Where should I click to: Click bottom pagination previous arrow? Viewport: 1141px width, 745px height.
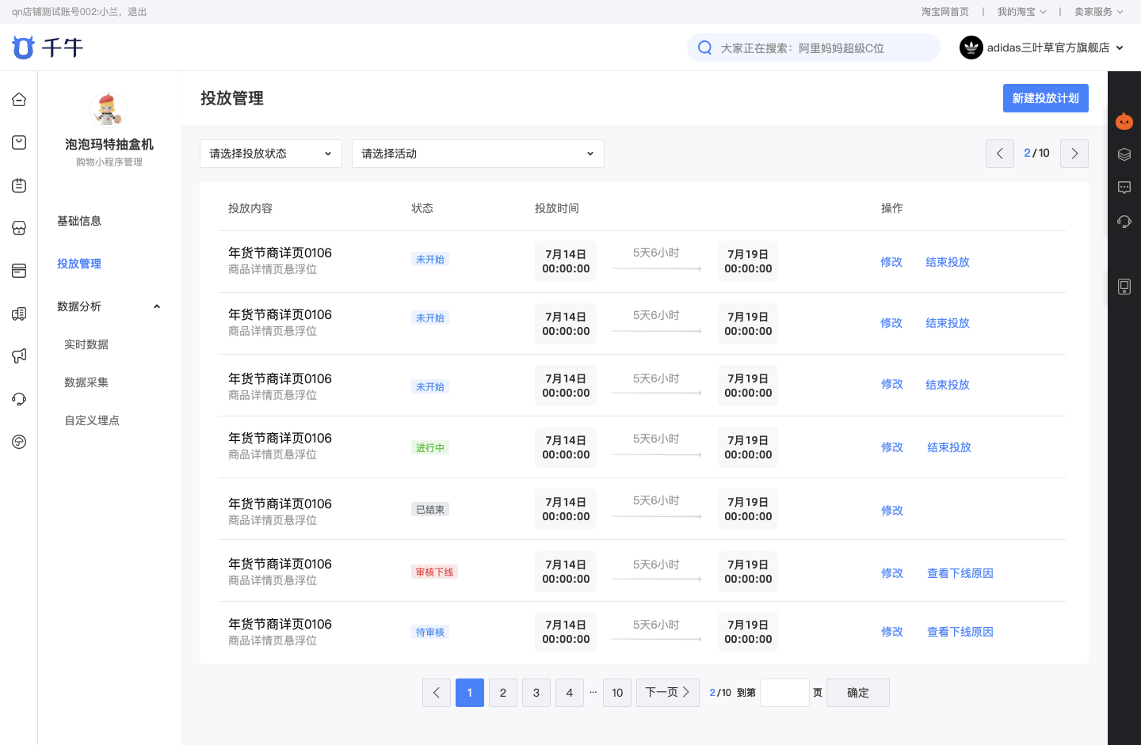coord(437,693)
